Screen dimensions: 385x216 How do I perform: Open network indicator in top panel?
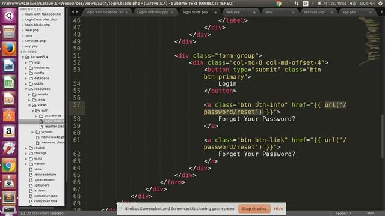point(297,4)
